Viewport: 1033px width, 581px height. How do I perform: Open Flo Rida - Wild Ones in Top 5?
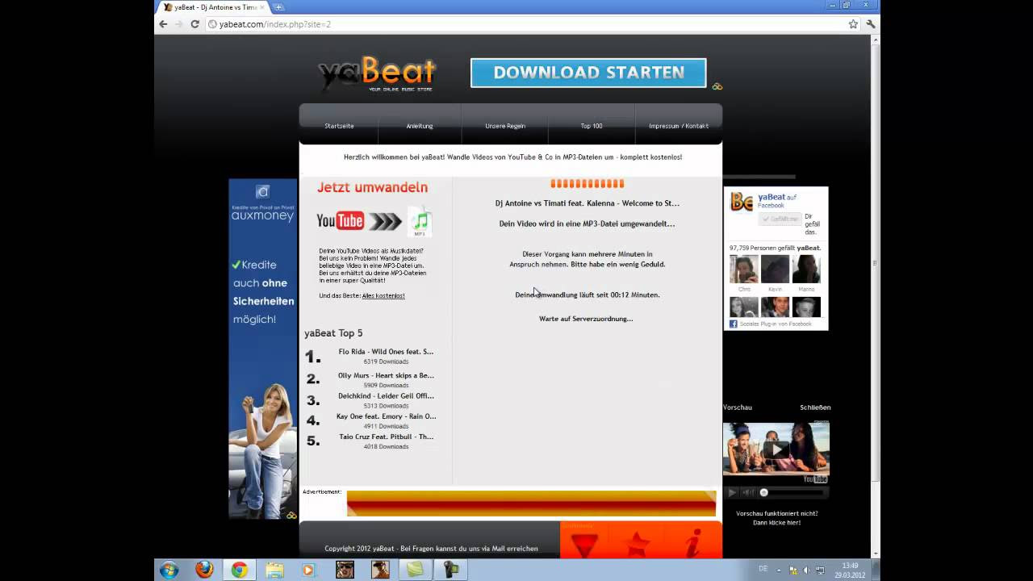click(x=386, y=352)
